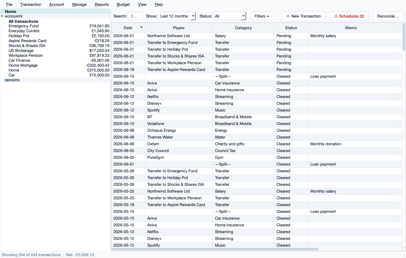Screen dimensions: 406x258
Task: Click the 2026-05-25 Northwind Software Ltd row
Action: (257, 191)
